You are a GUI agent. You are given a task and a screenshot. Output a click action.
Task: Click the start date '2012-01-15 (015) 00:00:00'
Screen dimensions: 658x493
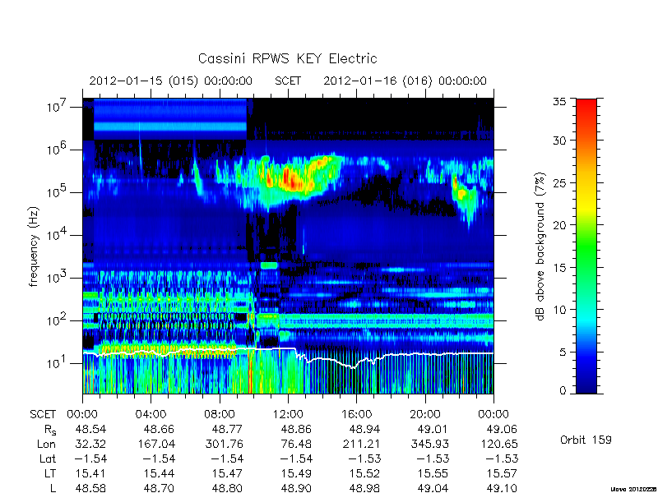(171, 81)
